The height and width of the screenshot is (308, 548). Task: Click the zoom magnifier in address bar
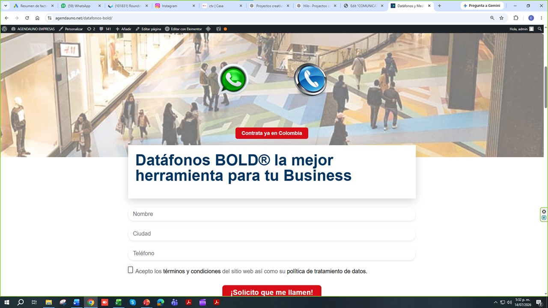[x=492, y=18]
